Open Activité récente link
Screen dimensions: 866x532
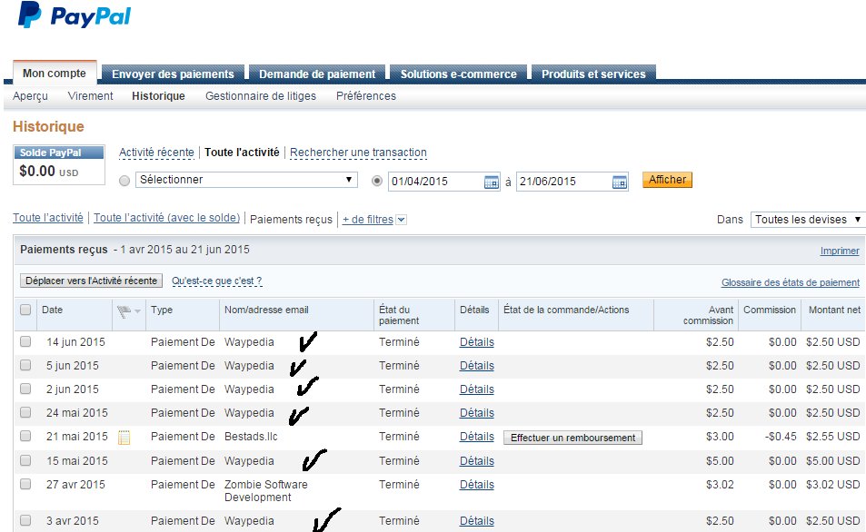coord(156,153)
